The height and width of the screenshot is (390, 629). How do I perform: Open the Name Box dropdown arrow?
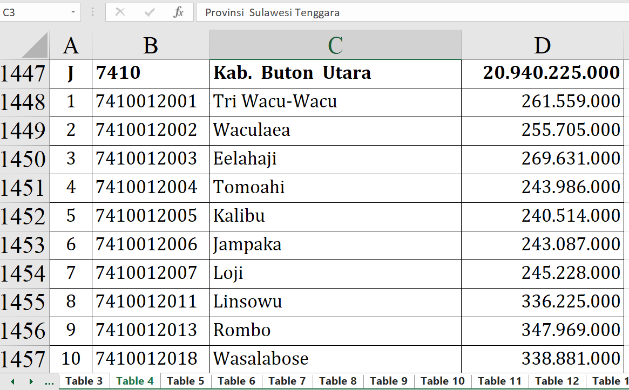pyautogui.click(x=73, y=12)
